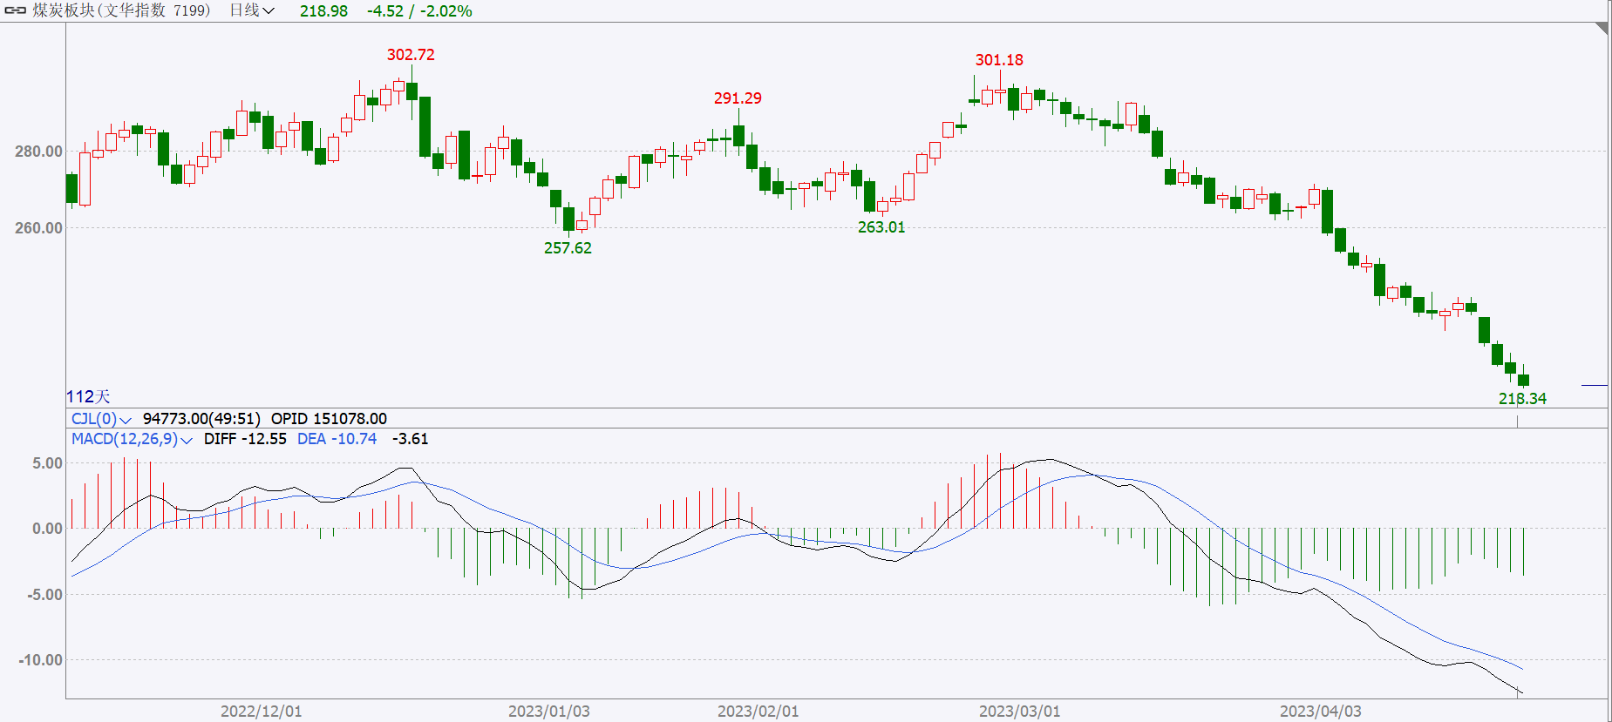Click the DIFF -12.55 readout
Image resolution: width=1612 pixels, height=722 pixels.
pos(245,439)
